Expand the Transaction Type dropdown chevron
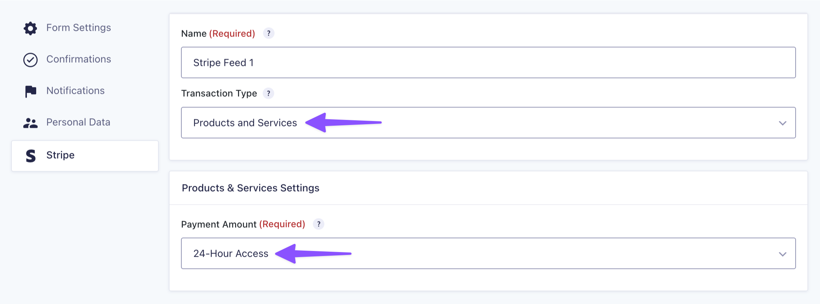The width and height of the screenshot is (820, 304). (782, 123)
